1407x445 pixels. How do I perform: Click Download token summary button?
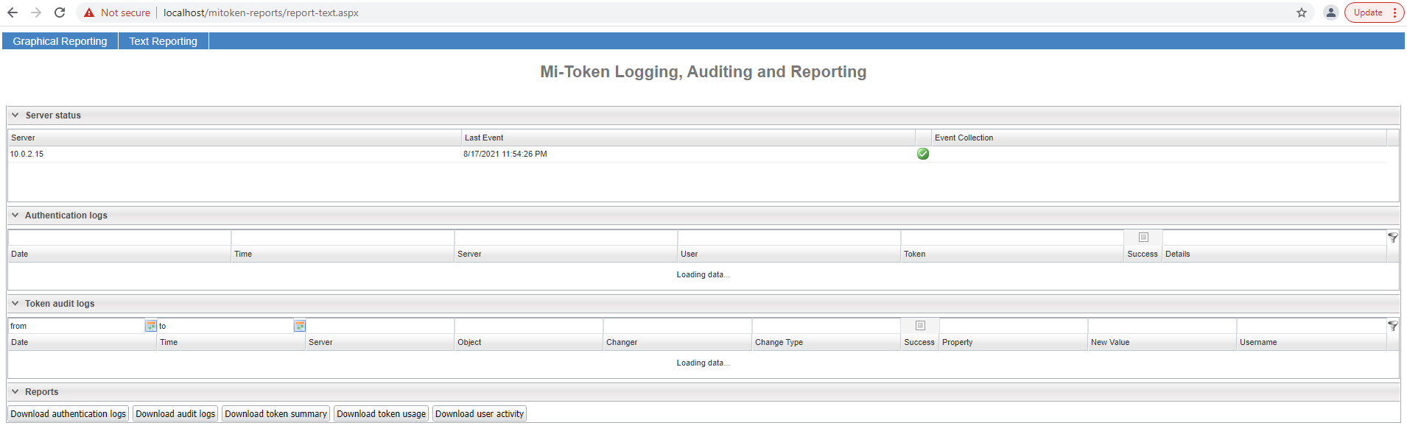[x=276, y=414]
